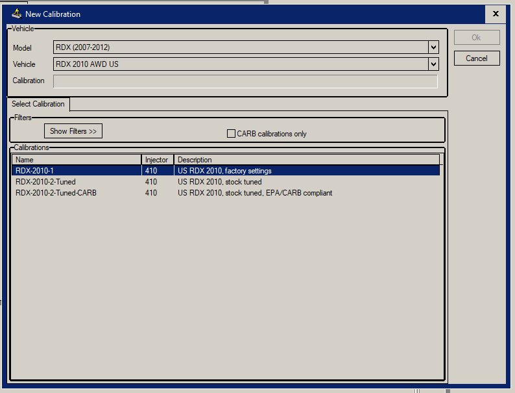
Task: Enable CARB calibrations only checkbox
Action: (231, 134)
